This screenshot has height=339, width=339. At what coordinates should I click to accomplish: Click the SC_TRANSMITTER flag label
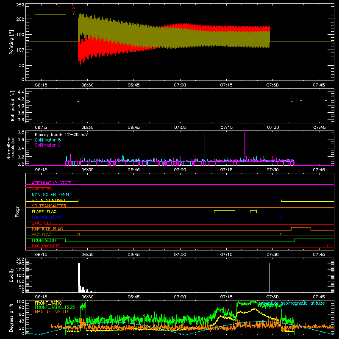click(49, 206)
